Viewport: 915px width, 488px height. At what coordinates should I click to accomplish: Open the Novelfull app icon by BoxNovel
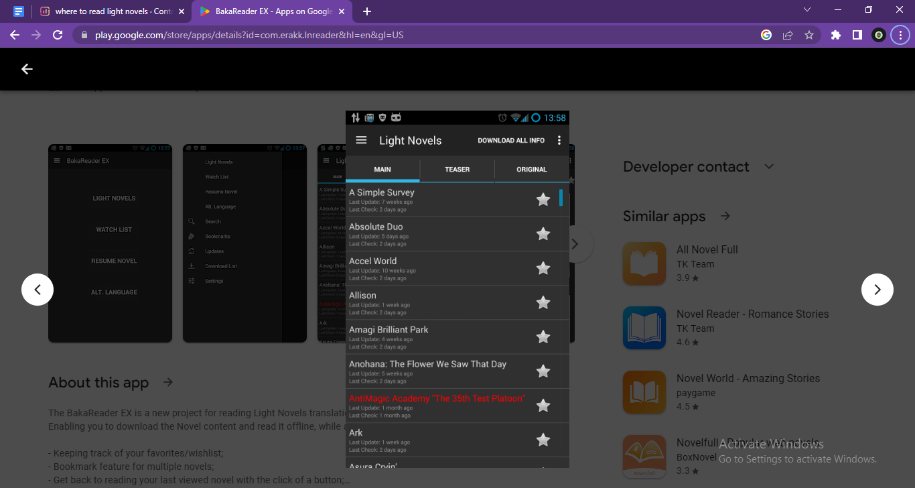644,456
